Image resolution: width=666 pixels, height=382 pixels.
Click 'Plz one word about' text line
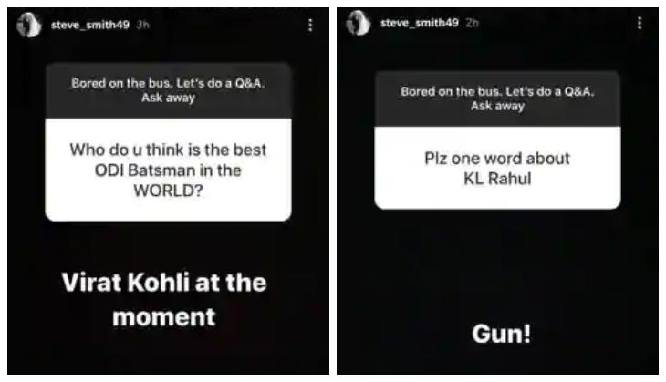pyautogui.click(x=497, y=159)
